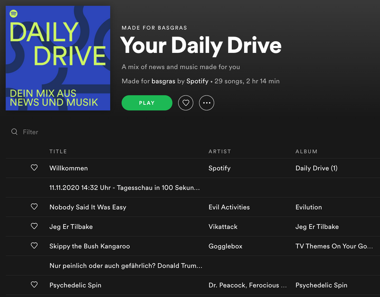The image size is (380, 297).
Task: Click the magnifier icon beside Filter
Action: click(14, 132)
